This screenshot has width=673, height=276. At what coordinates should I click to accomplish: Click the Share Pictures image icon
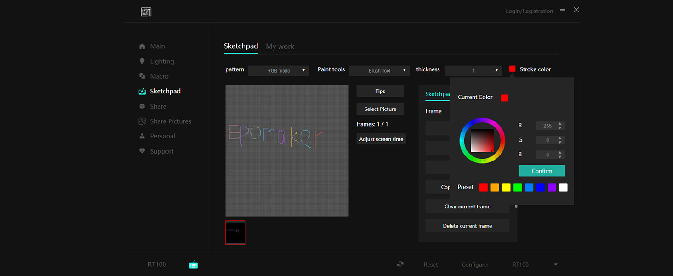tap(142, 121)
